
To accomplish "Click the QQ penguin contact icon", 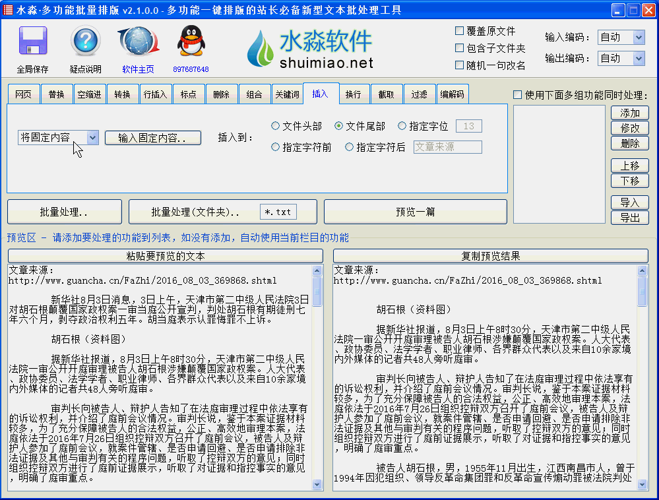I will tap(191, 43).
